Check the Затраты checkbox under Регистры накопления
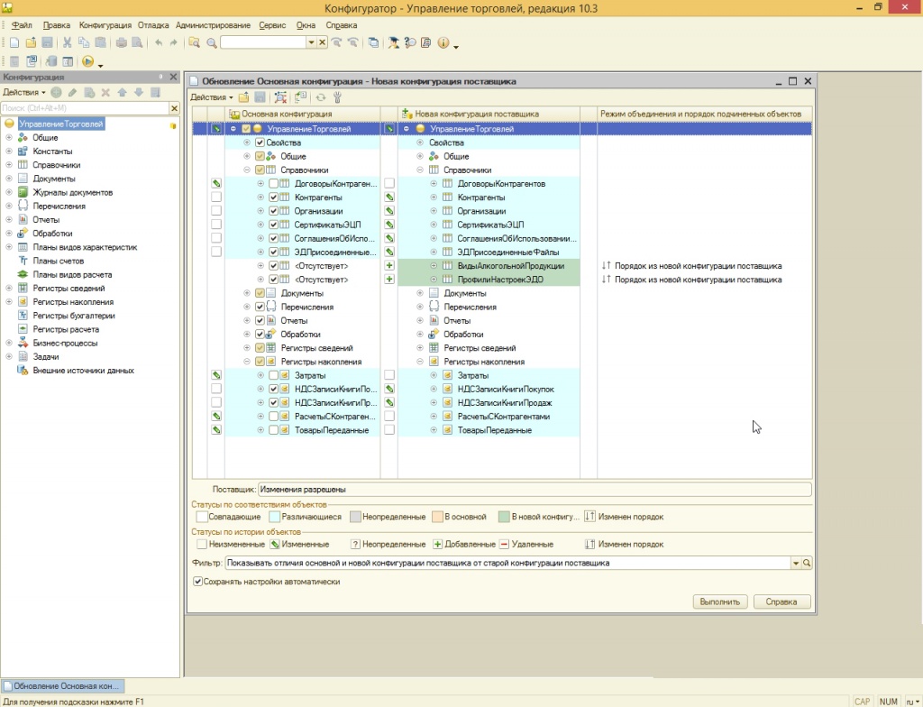The width and height of the screenshot is (923, 707). 274,375
